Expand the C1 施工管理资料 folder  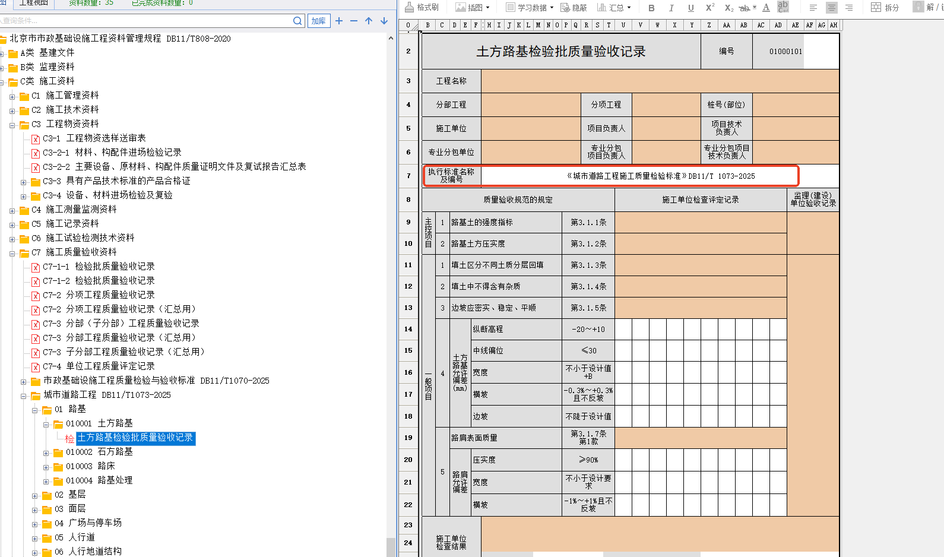click(12, 96)
